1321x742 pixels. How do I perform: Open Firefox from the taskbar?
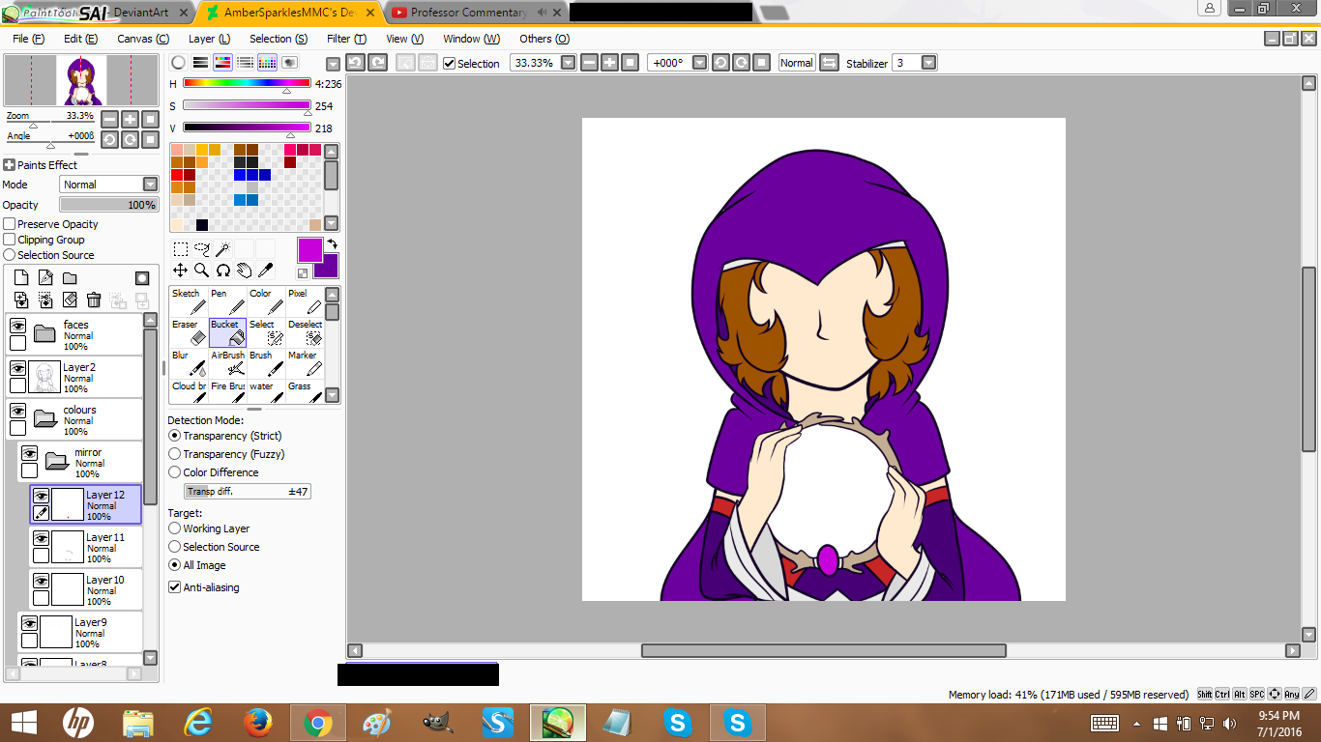[x=258, y=723]
